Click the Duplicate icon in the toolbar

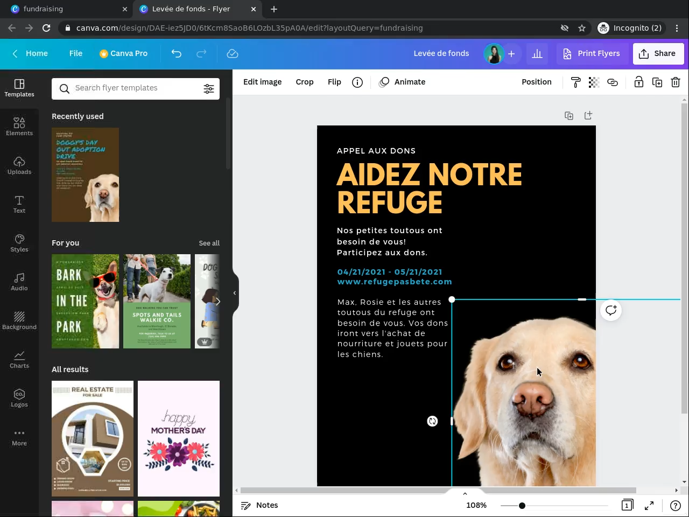click(657, 82)
